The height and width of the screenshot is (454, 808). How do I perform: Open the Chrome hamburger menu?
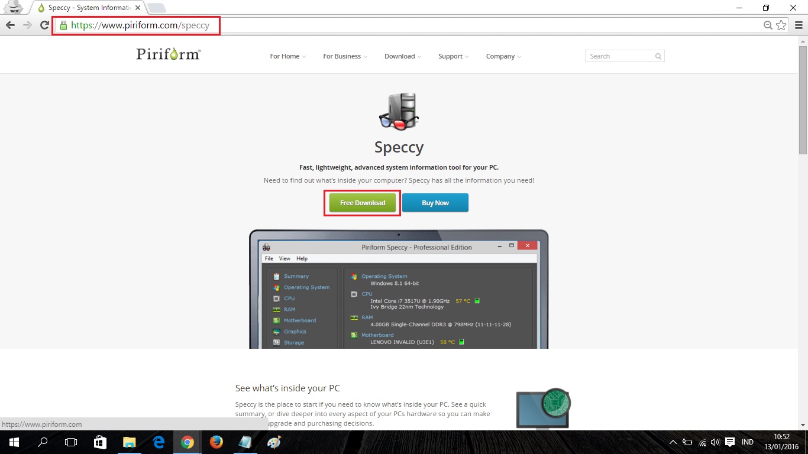coord(799,25)
